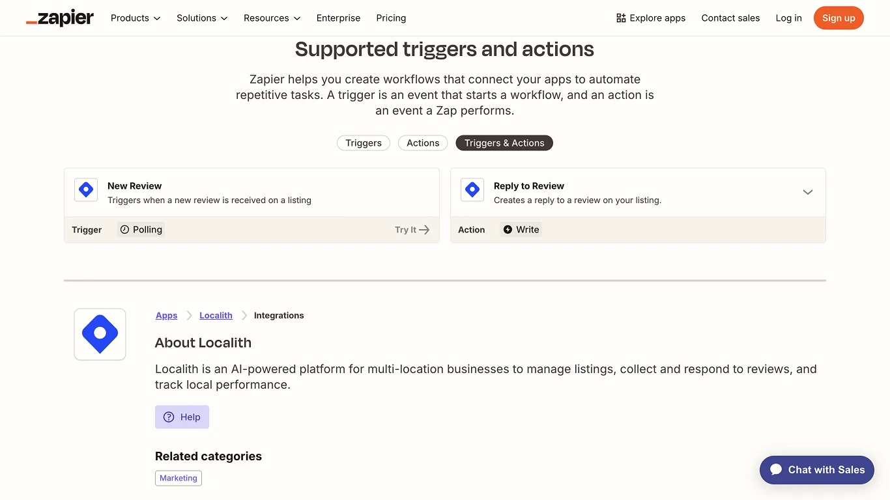Click the Localith icon in New Review card

coord(86,190)
